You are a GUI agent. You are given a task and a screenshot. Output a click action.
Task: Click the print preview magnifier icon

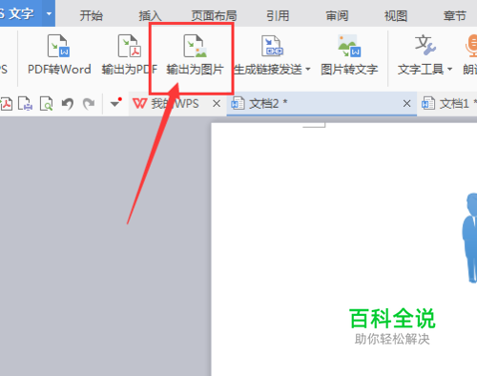[47, 104]
